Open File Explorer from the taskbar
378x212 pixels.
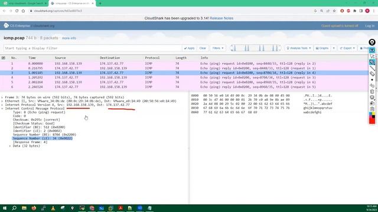24,208
